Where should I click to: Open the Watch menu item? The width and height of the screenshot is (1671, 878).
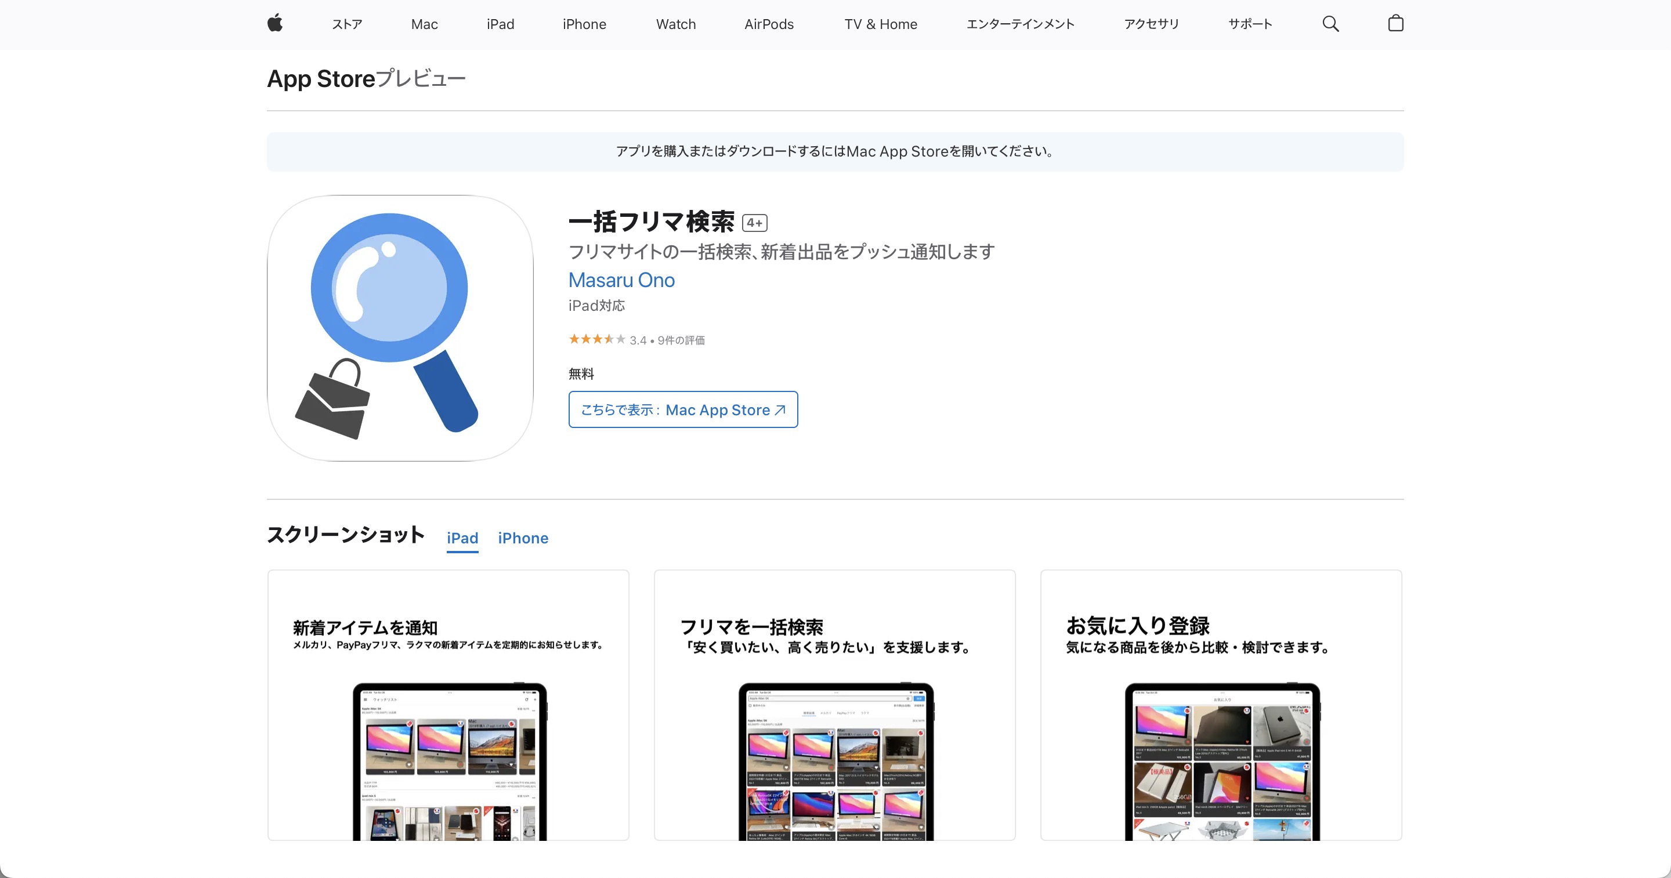point(675,24)
